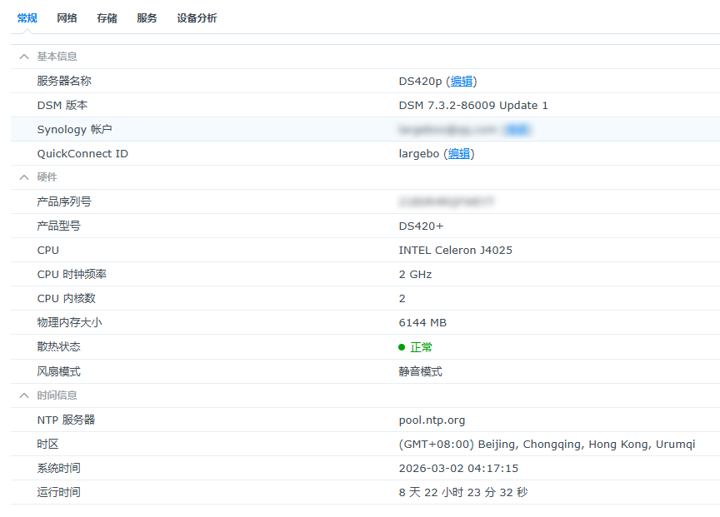Click the 产品型号 label

pos(59,226)
